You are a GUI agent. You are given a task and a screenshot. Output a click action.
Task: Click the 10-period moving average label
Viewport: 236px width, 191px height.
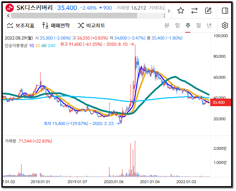point(31,46)
